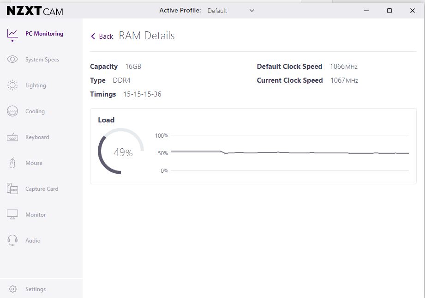Open the System Specs section
This screenshot has height=298, width=425.
(42, 60)
